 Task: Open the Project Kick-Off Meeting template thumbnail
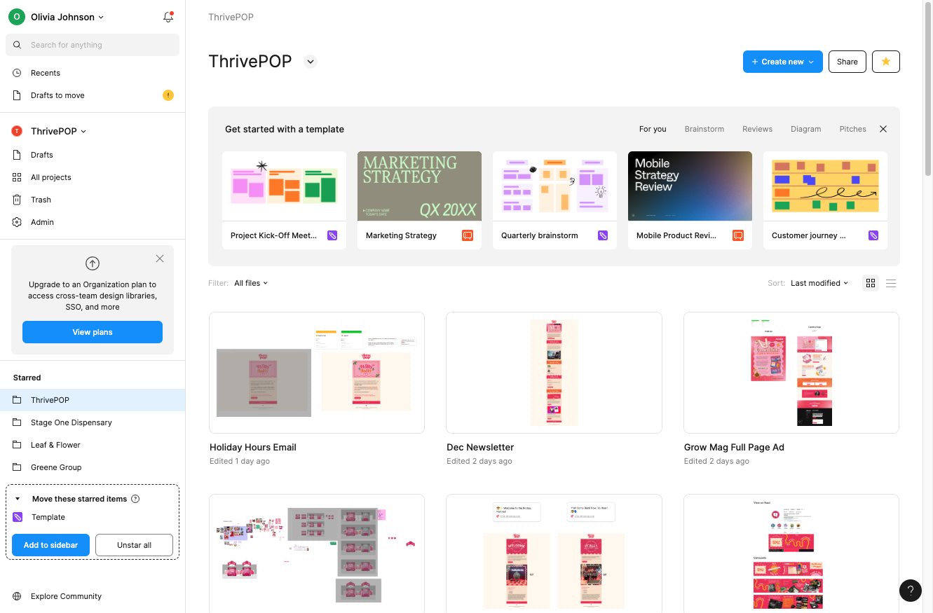[284, 186]
